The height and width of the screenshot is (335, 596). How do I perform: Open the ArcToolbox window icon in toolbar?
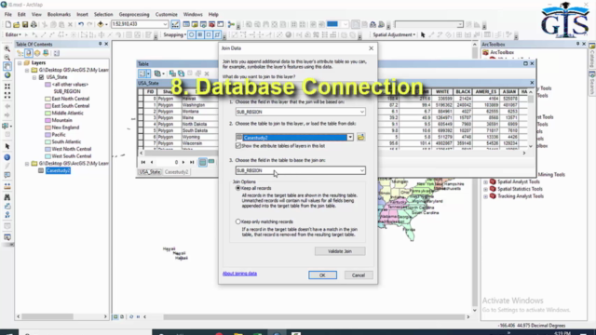211,24
